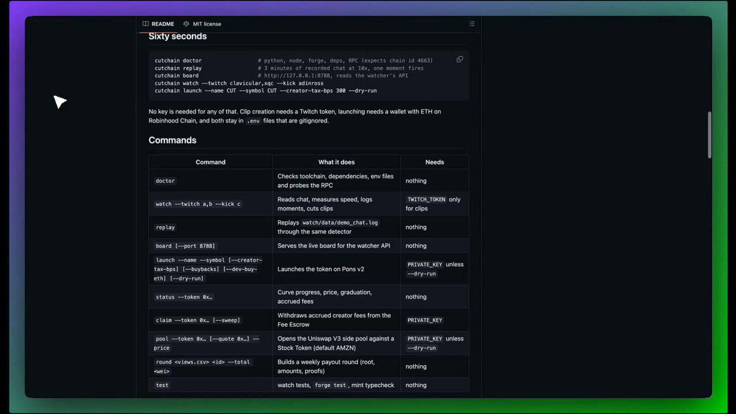Click the ".env" inline code text
Viewport: 736px width, 414px height.
(253, 121)
